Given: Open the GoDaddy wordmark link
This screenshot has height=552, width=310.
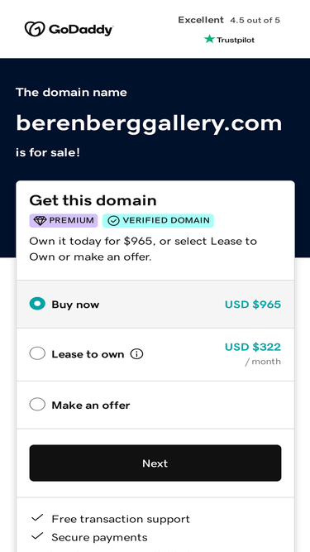Looking at the screenshot, I should coord(81,31).
